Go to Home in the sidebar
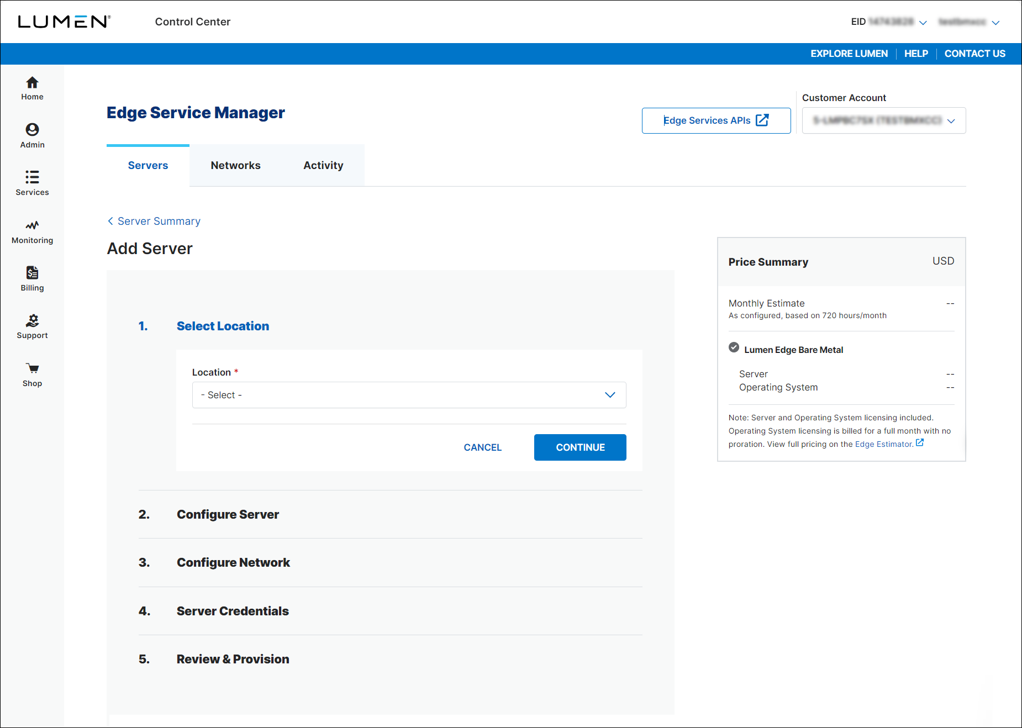This screenshot has height=728, width=1022. (32, 88)
